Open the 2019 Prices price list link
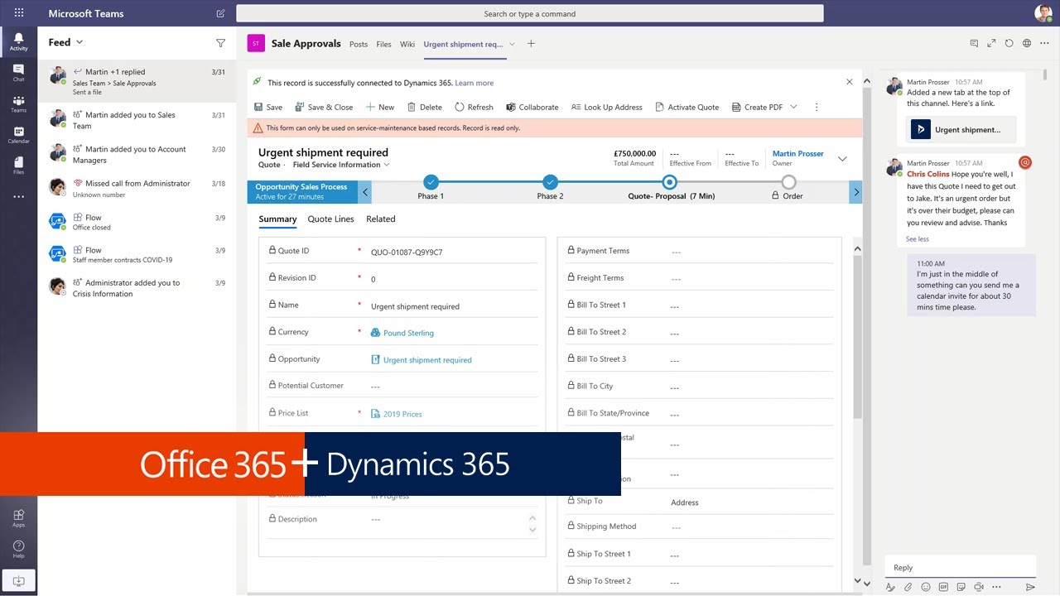The height and width of the screenshot is (596, 1060). [x=402, y=414]
